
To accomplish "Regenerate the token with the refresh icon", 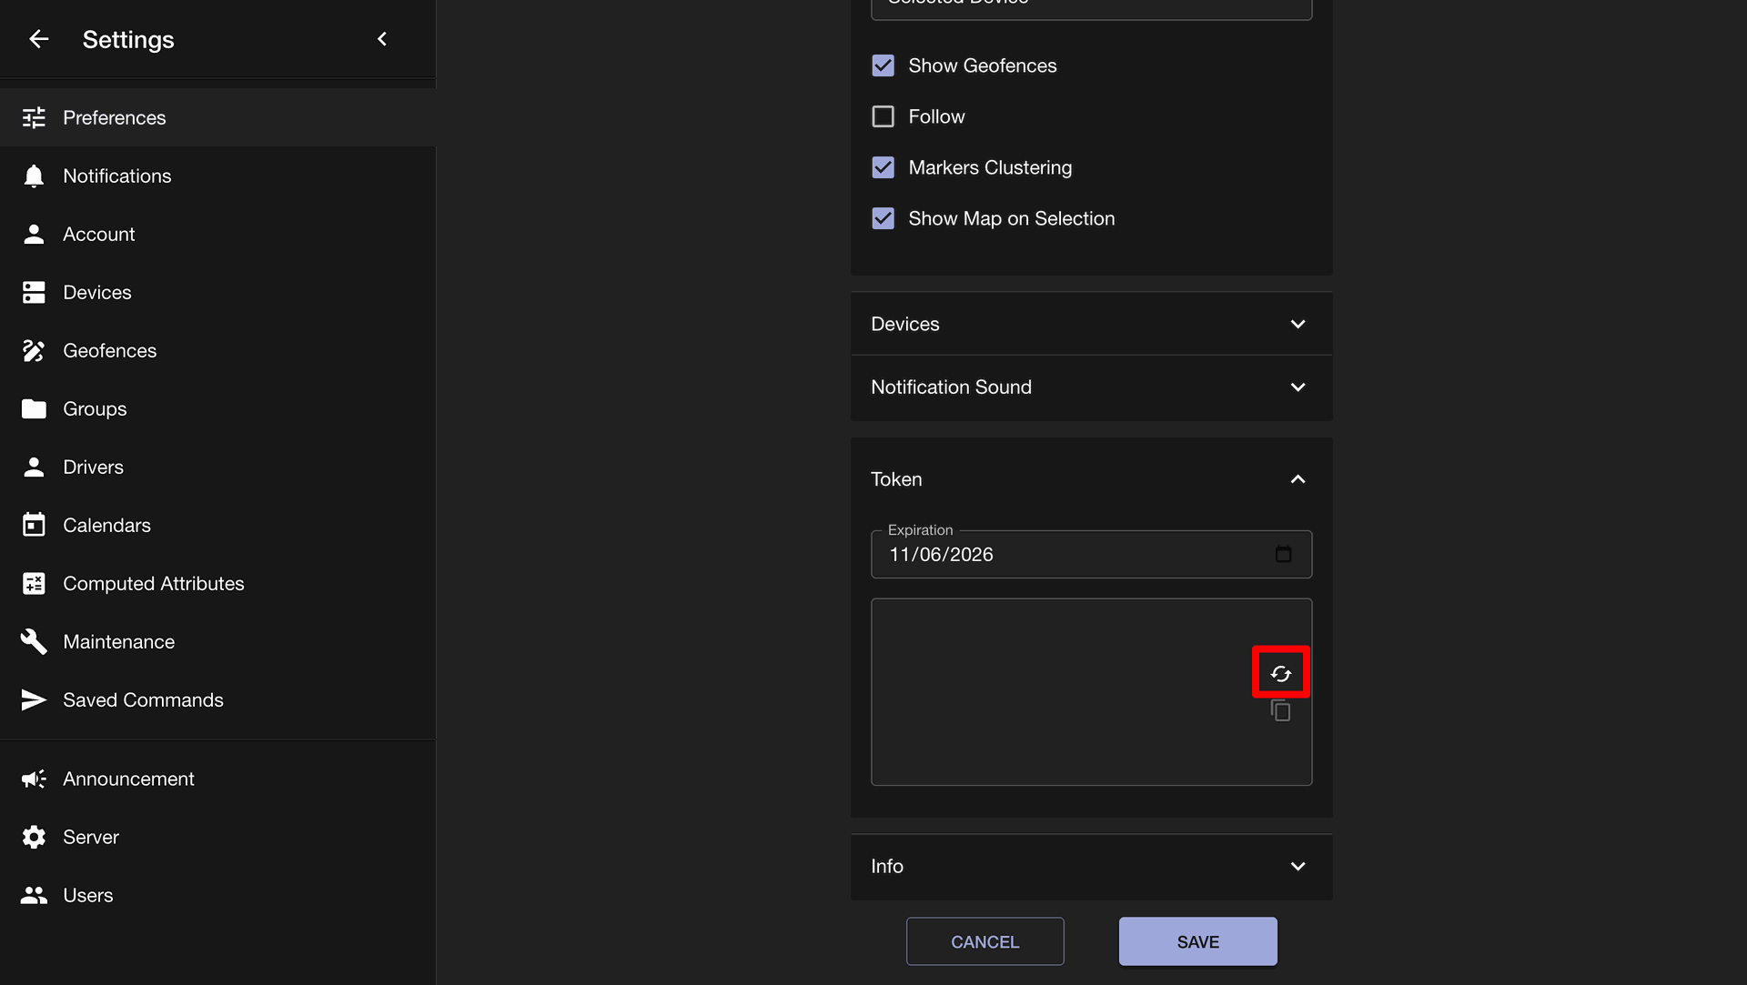I will (x=1280, y=673).
